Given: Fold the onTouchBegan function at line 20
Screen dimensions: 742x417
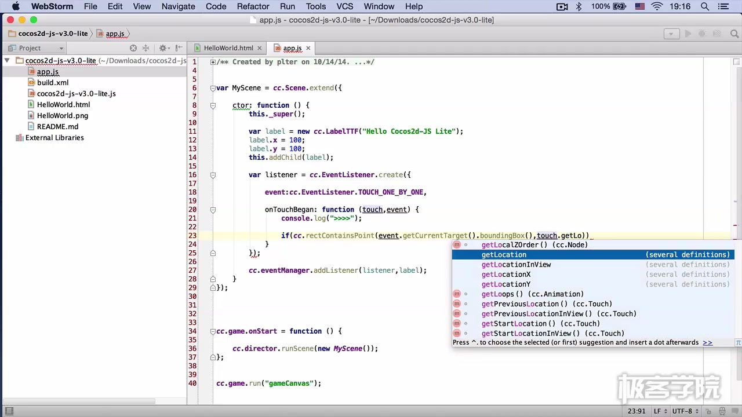Looking at the screenshot, I should [x=213, y=210].
